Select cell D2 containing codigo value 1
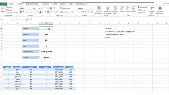 click(x=46, y=28)
